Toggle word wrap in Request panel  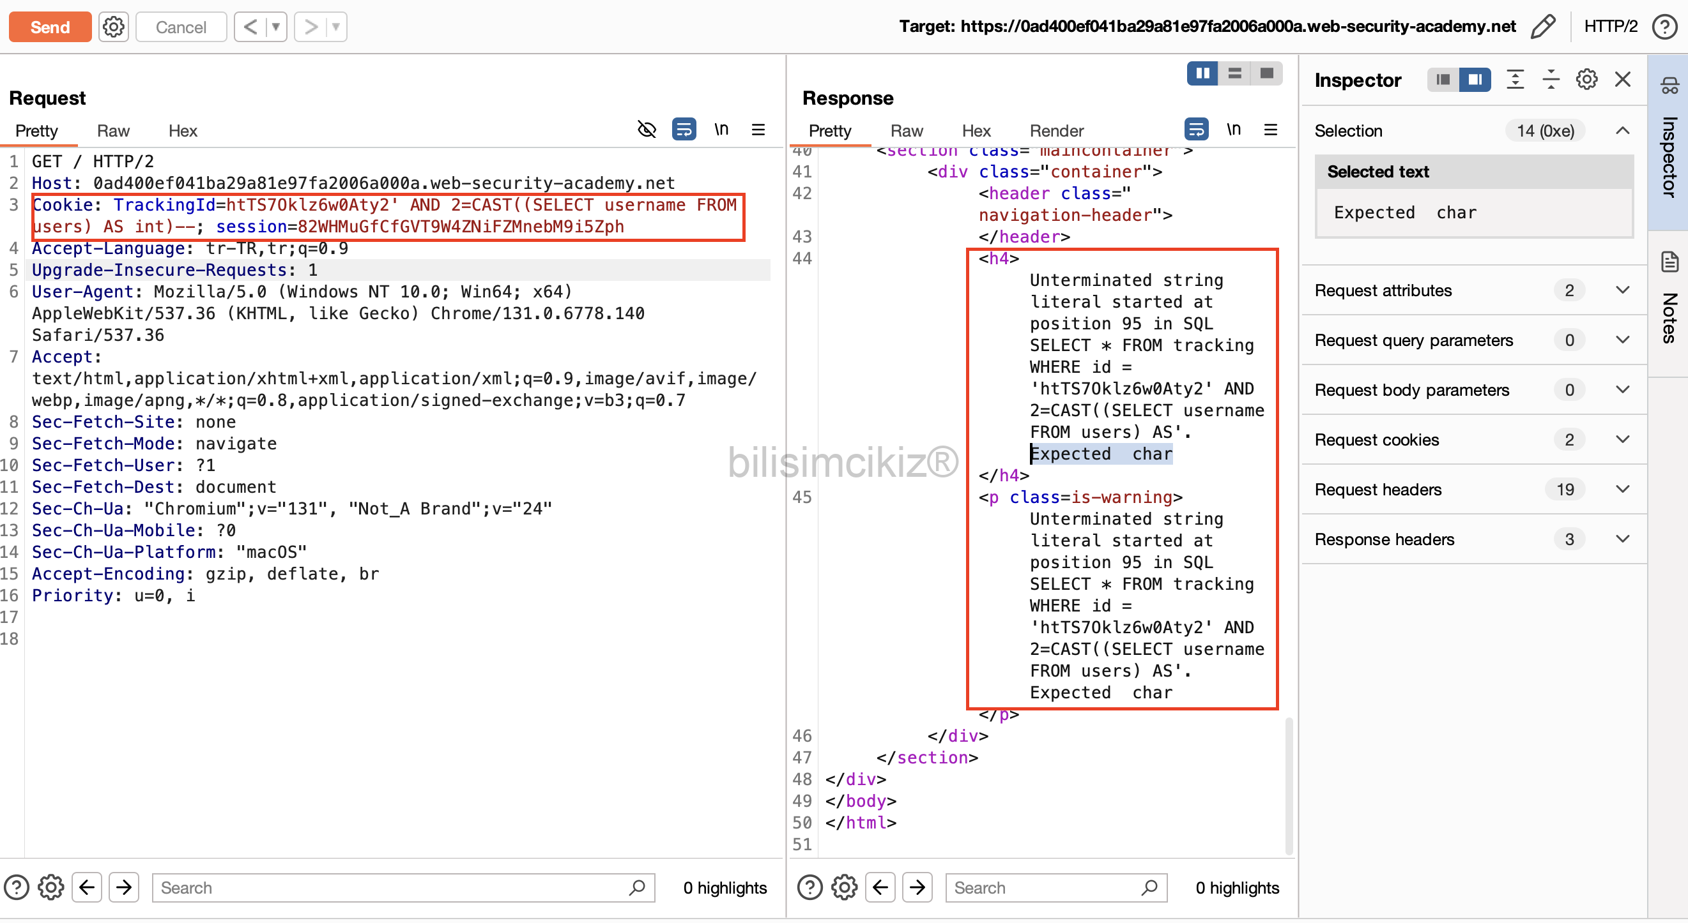coord(684,130)
